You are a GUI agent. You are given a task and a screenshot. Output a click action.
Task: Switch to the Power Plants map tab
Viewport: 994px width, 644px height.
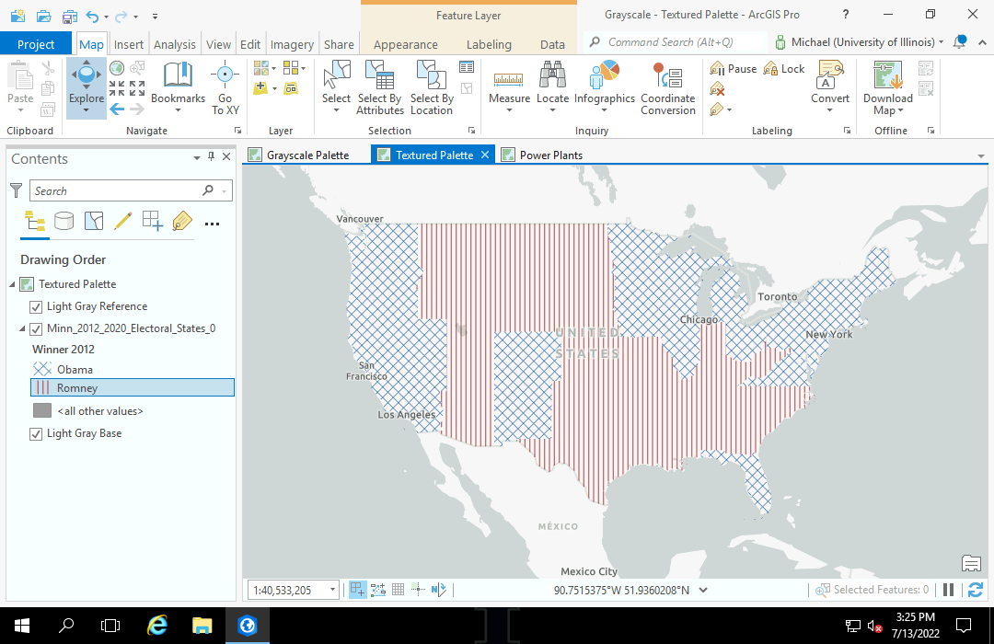click(550, 155)
